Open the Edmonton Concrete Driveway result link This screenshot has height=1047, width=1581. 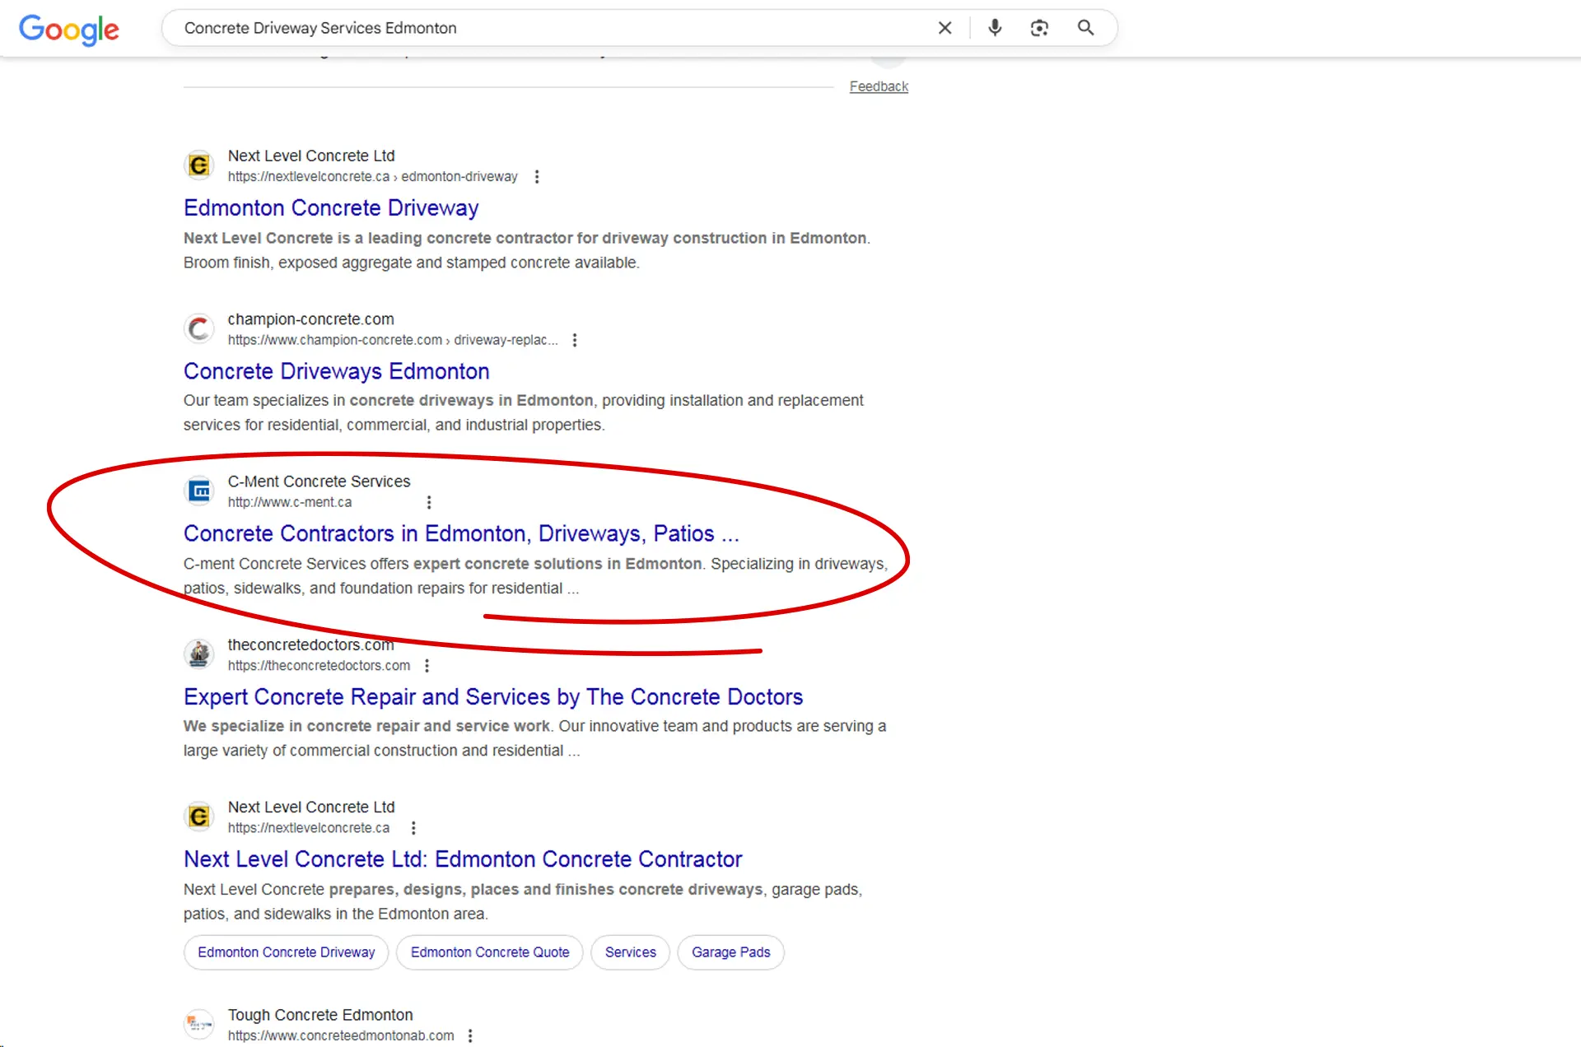click(x=330, y=208)
